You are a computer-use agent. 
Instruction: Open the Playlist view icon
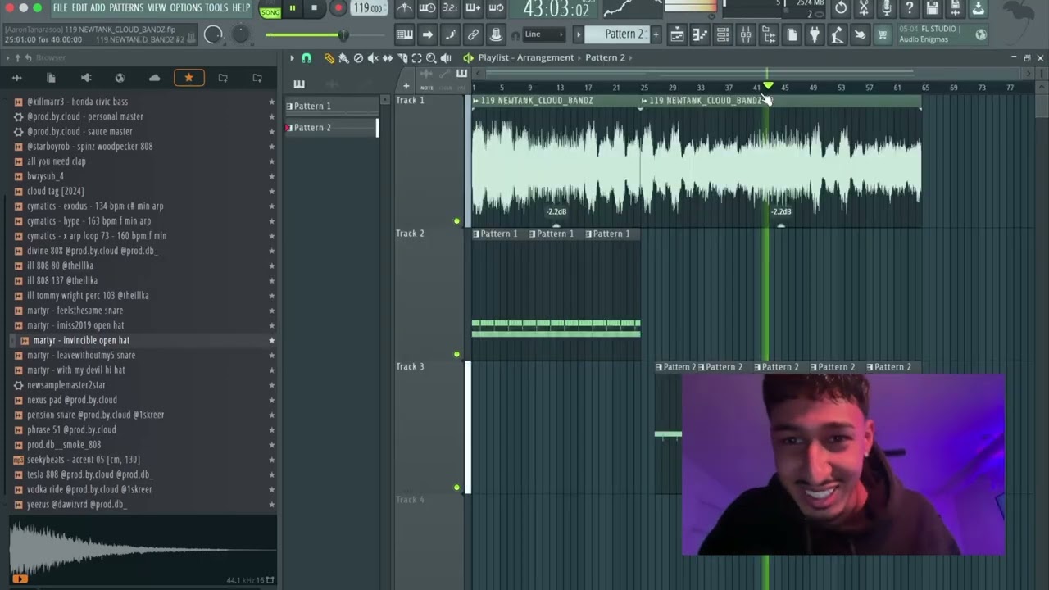[677, 34]
